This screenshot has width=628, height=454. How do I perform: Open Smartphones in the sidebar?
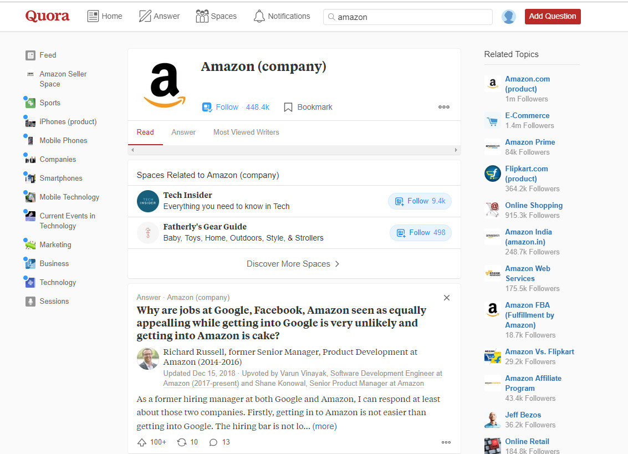[x=61, y=178]
